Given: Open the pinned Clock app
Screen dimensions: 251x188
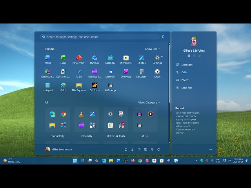Looking at the screenshot, I should coord(157,73).
